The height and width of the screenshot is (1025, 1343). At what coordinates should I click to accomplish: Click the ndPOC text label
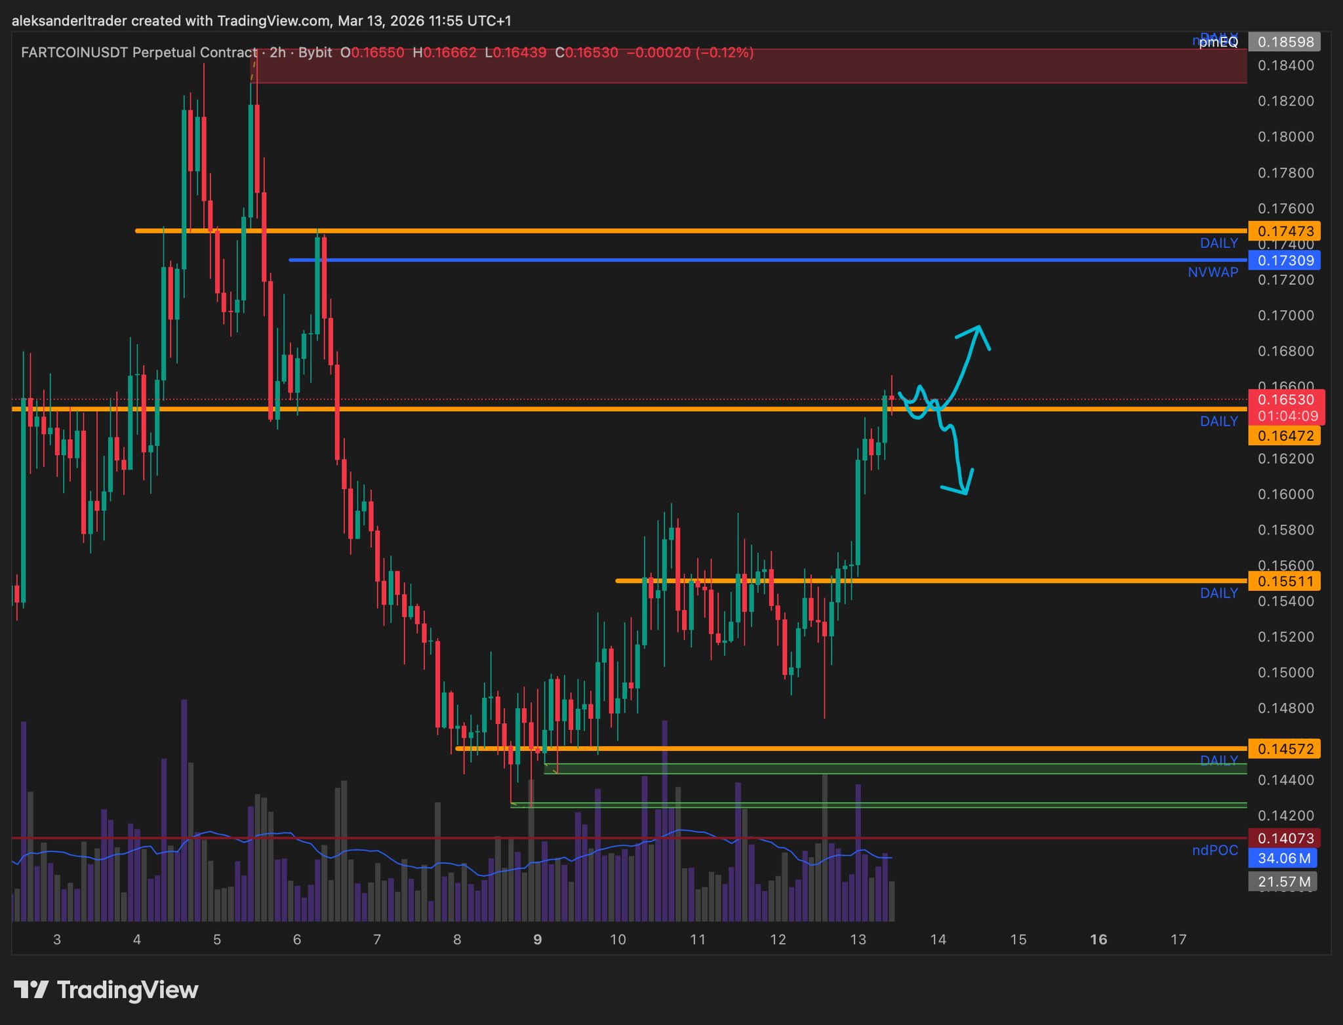click(x=1214, y=851)
